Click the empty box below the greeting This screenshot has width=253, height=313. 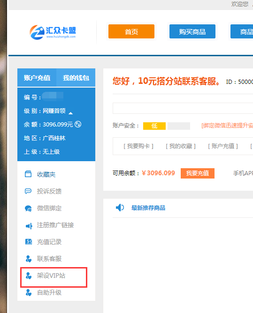183,108
